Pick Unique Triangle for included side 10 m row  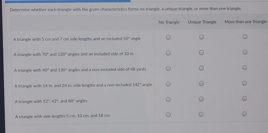(201, 53)
